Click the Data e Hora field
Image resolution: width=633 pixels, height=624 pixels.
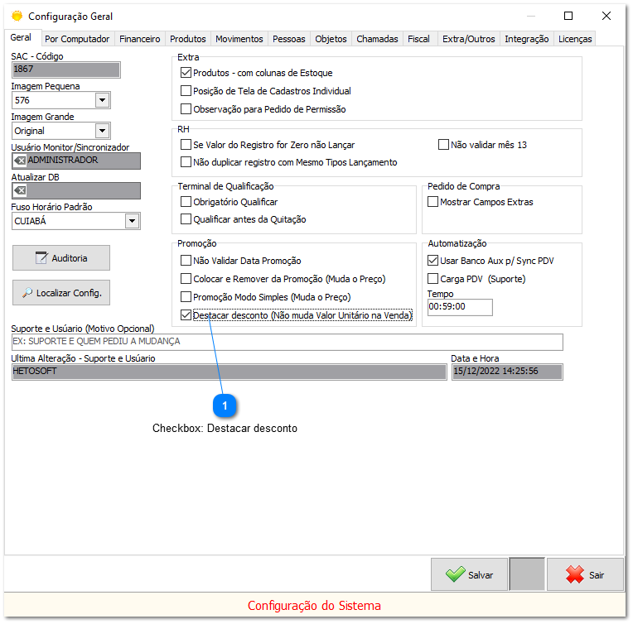507,372
